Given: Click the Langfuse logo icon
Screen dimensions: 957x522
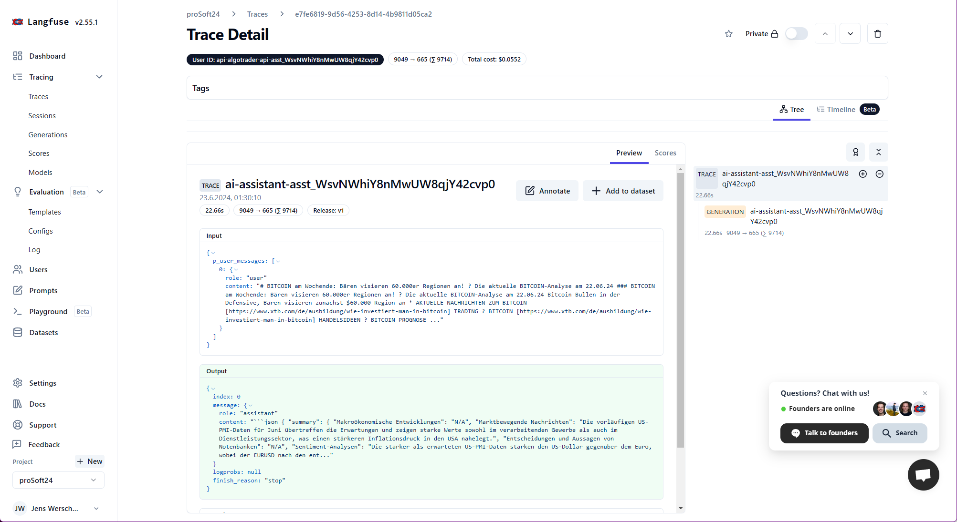Looking at the screenshot, I should pyautogui.click(x=18, y=22).
